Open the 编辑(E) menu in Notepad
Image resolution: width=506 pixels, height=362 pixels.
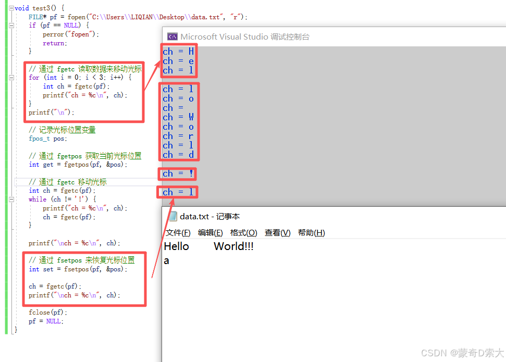point(210,233)
